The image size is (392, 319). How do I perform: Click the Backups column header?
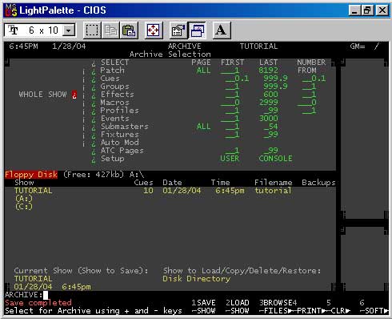pos(318,183)
